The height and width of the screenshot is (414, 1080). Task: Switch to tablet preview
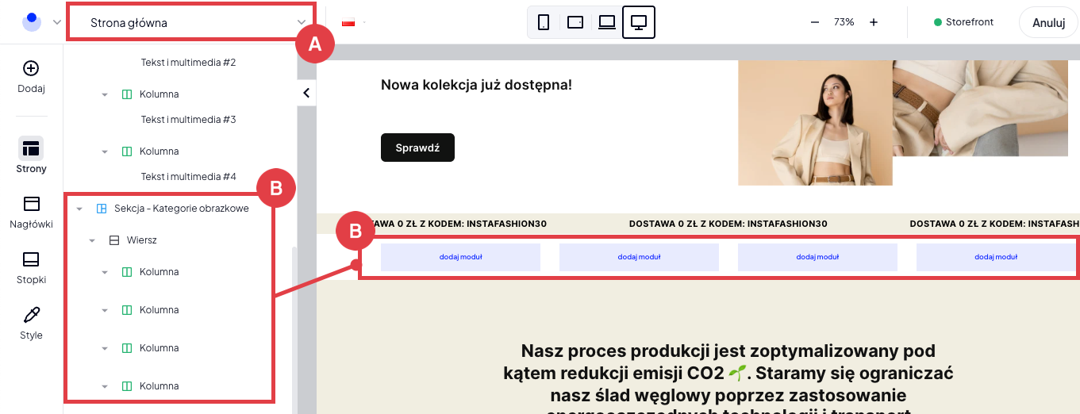[x=575, y=22]
